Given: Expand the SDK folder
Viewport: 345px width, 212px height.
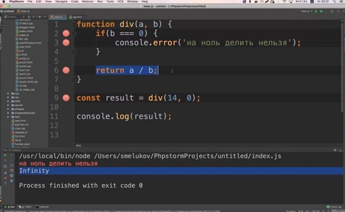Looking at the screenshot, I should [x=8, y=101].
